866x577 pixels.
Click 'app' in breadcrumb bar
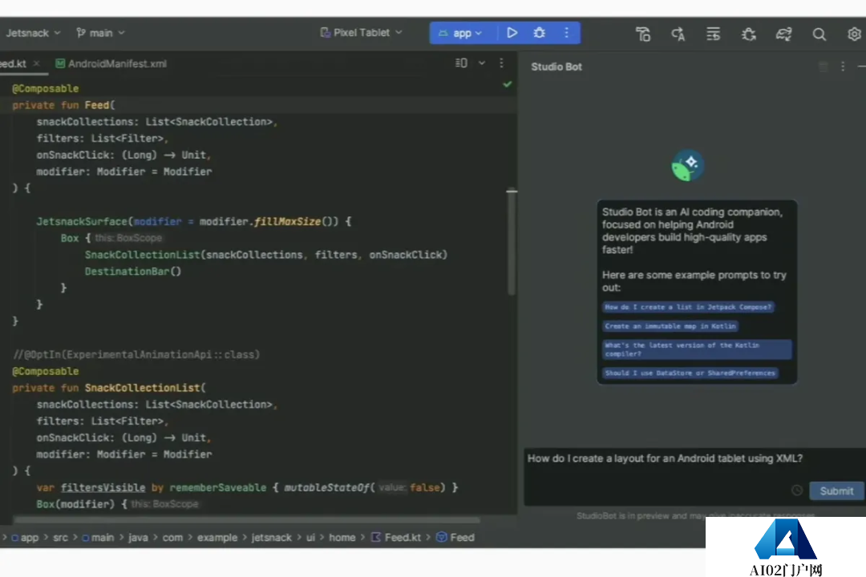26,538
